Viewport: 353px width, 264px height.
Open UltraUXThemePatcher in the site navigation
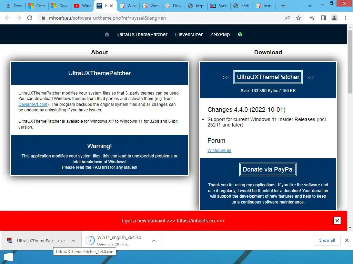[x=142, y=34]
